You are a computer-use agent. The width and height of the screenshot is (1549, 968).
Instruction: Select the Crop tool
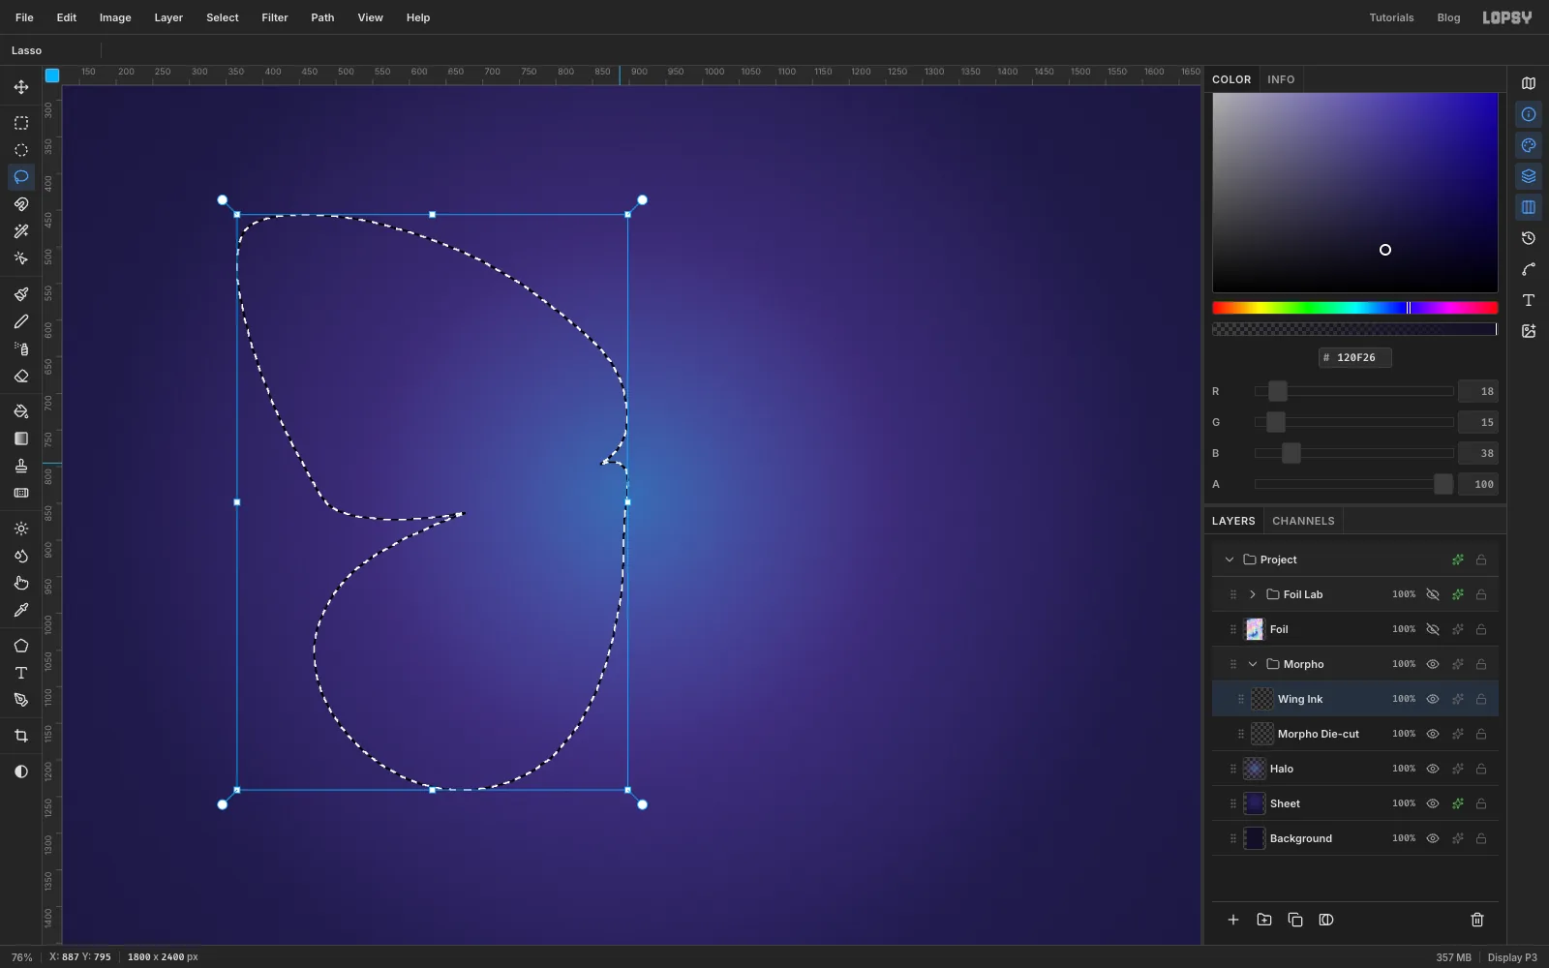(x=21, y=736)
